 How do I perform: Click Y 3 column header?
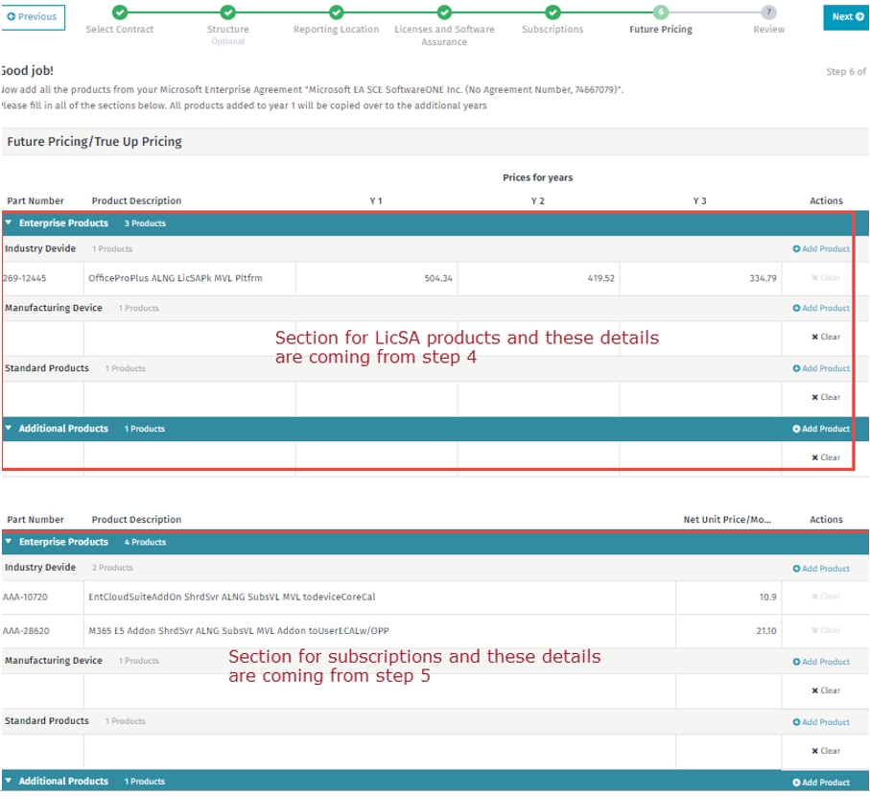[x=699, y=200]
